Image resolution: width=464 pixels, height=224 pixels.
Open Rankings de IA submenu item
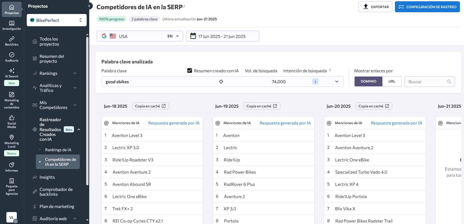coord(58,150)
